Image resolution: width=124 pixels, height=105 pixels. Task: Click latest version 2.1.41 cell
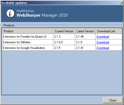point(85,48)
